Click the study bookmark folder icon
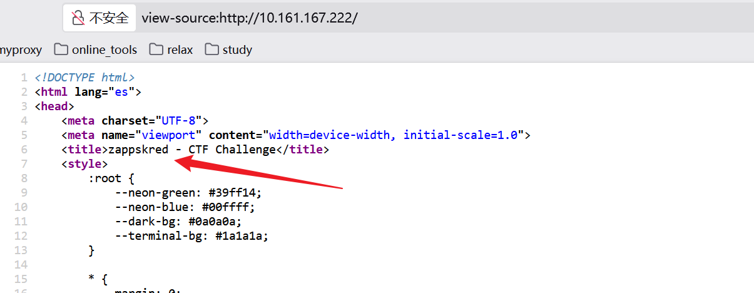Screen dimensions: 754x293 (x=212, y=49)
